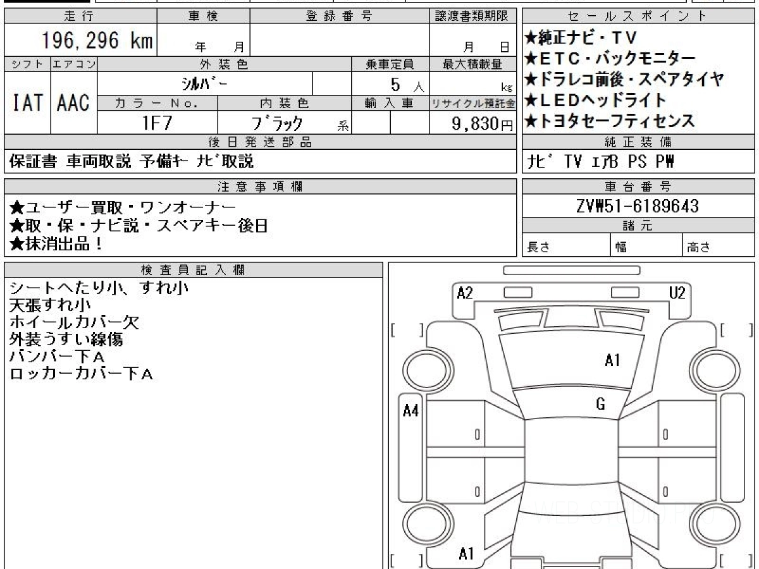This screenshot has width=759, height=569.
Task: Select the 内装色 header cell
Action: (x=285, y=103)
